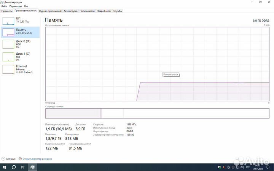This screenshot has height=171, width=274.
Task: Open the Файл menu
Action: (x=4, y=6)
